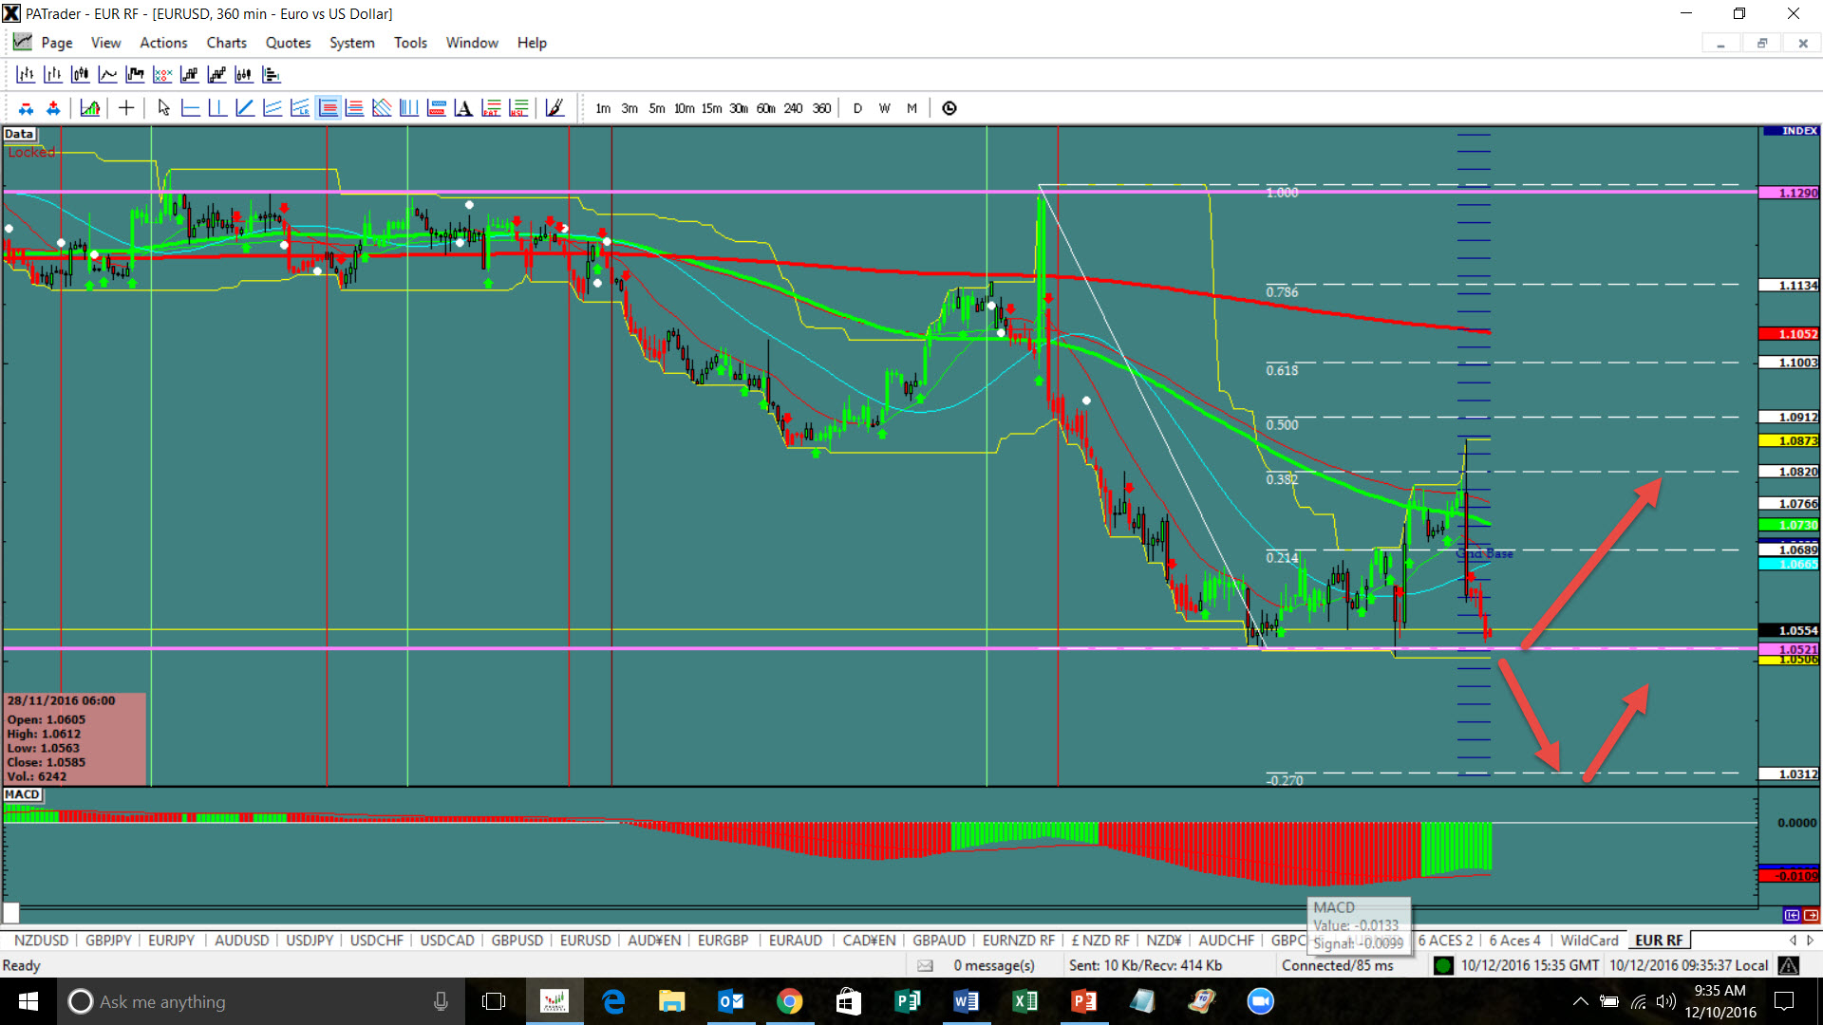Open Google Chrome from the taskbar
The image size is (1823, 1025).
point(789,1001)
